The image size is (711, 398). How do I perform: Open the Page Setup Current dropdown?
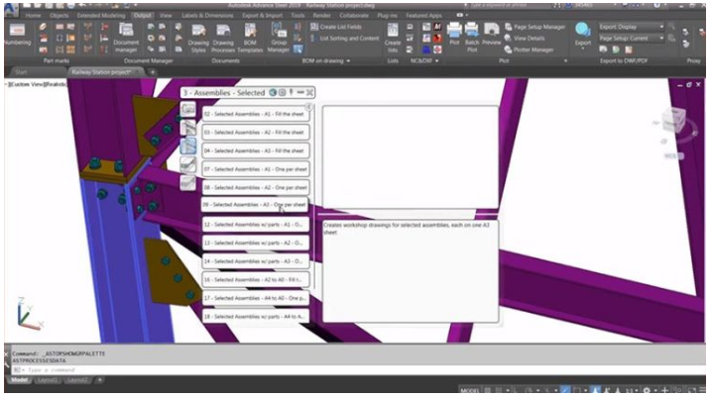tap(632, 39)
